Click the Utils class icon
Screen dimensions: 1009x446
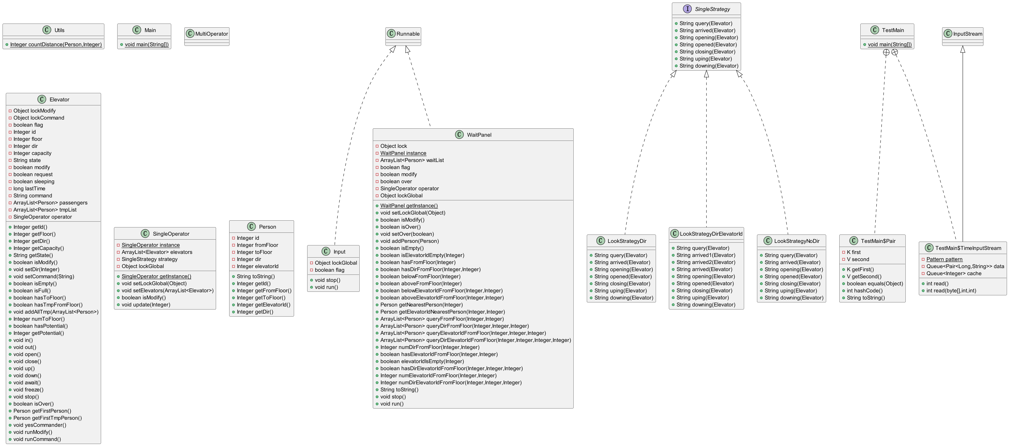[x=47, y=30]
